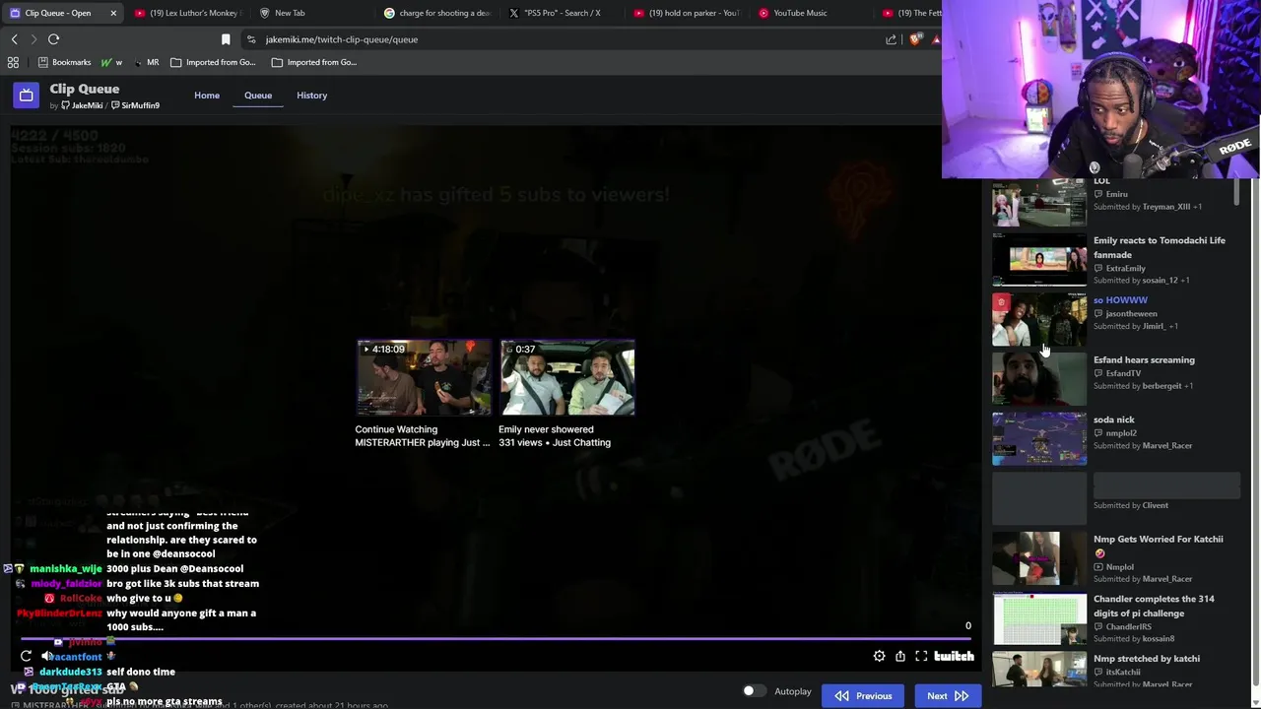
Task: Click the 'jasontheween' channel name
Action: [x=1131, y=313]
